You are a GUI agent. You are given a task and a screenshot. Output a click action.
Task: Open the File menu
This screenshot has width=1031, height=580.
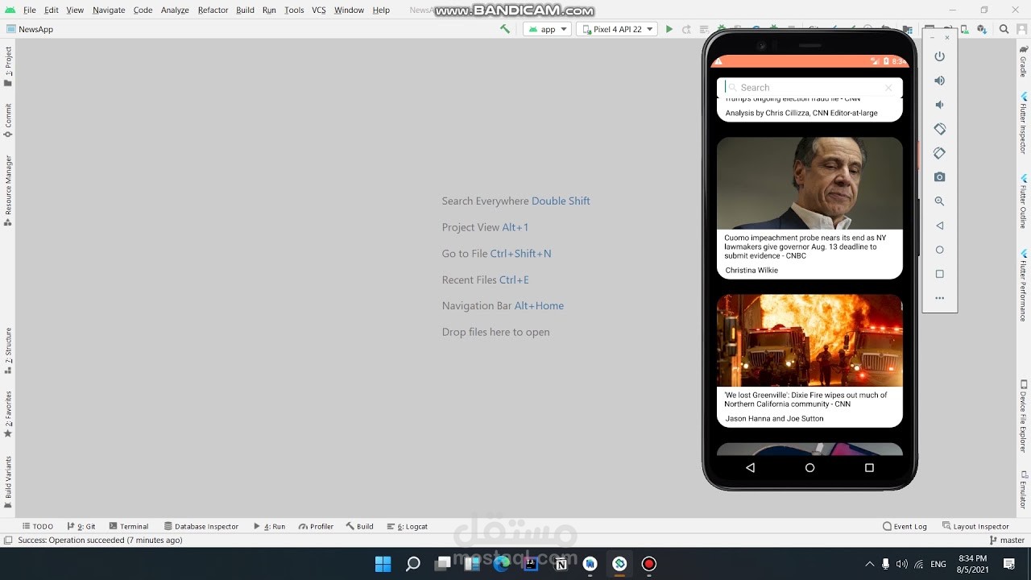click(29, 10)
